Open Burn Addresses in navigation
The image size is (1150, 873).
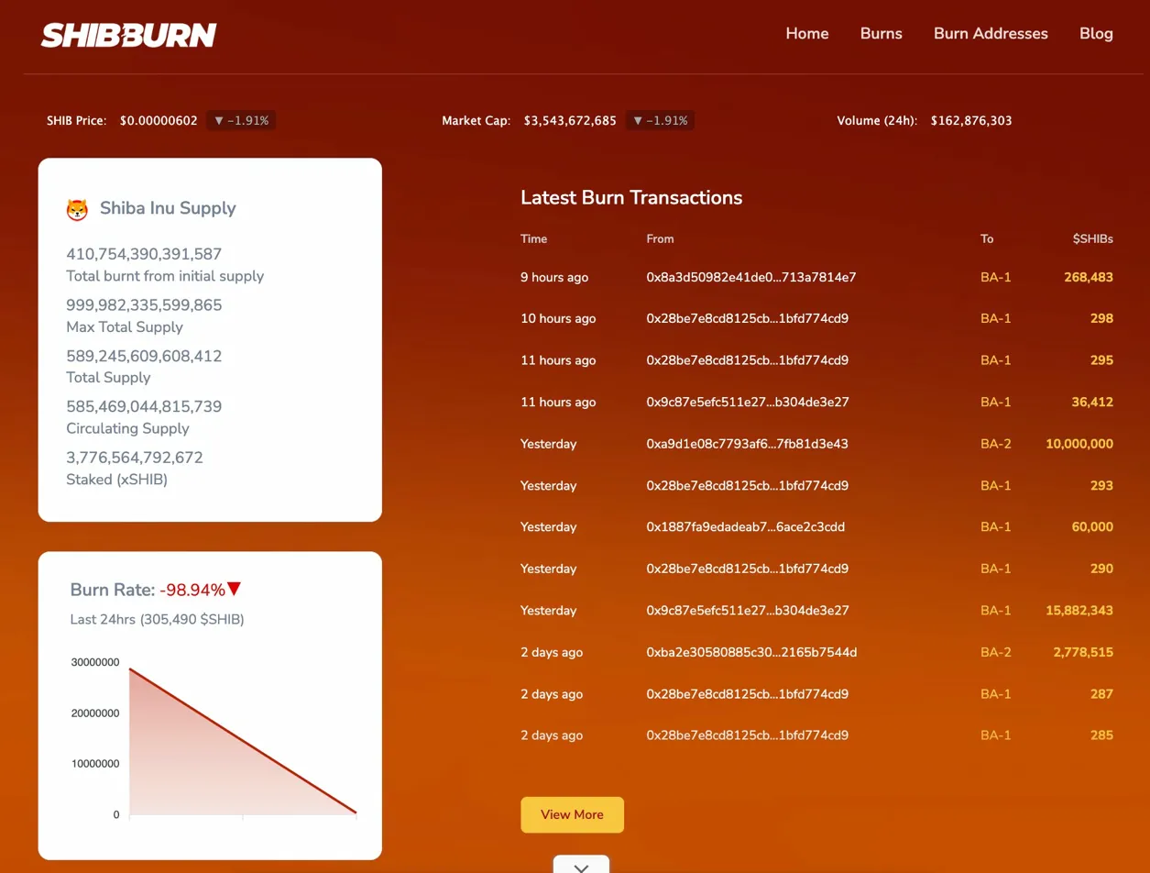coord(991,34)
